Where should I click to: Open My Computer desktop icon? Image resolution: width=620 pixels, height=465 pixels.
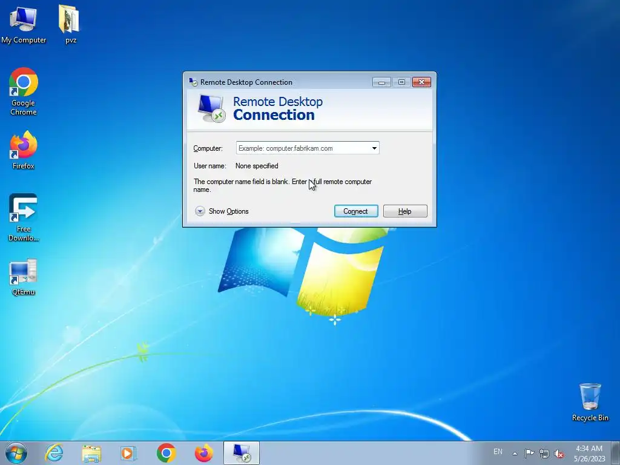24,24
